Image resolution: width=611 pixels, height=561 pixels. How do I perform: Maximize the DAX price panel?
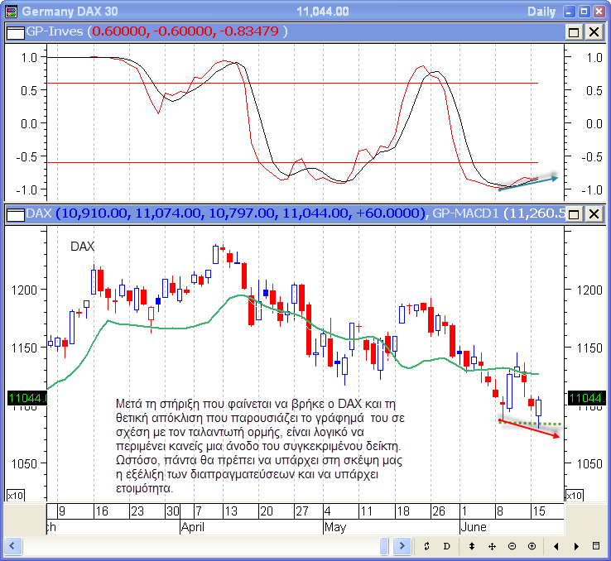click(x=574, y=214)
